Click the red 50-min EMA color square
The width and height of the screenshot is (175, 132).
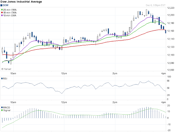point(2,12)
